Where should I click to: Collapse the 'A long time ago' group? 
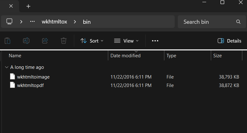point(7,67)
